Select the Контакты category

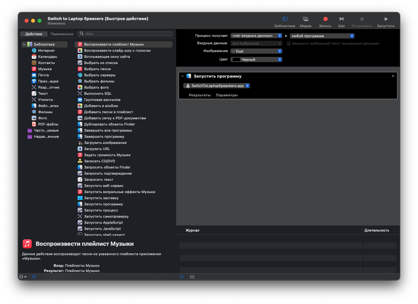click(46, 63)
